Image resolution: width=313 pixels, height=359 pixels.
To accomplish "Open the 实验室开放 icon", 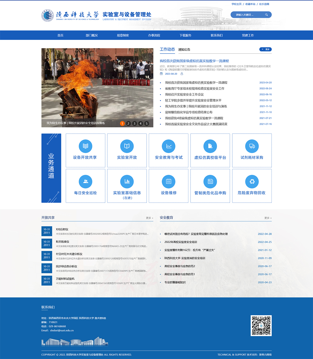I will point(127,146).
